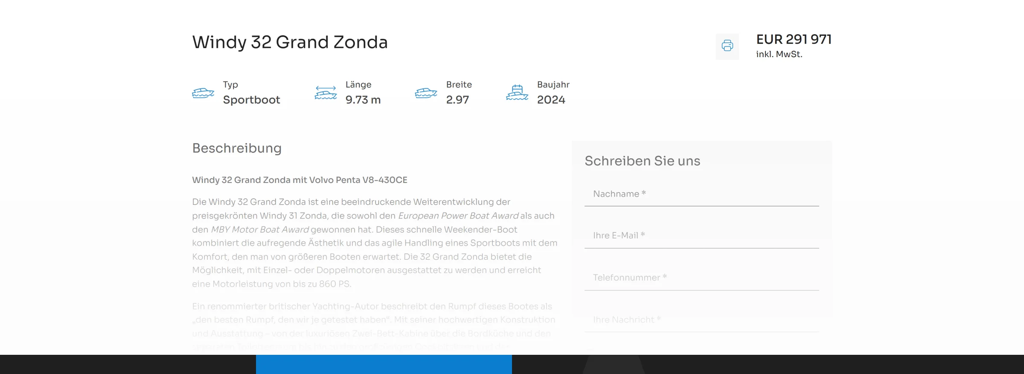Click the blue bar at the page bottom
Image resolution: width=1024 pixels, height=374 pixels.
pyautogui.click(x=384, y=364)
